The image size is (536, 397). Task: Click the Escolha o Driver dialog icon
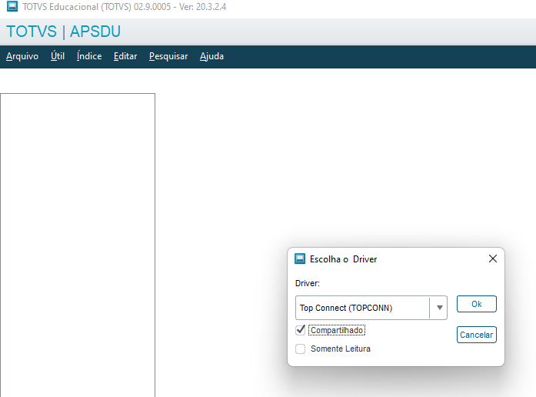click(x=300, y=259)
